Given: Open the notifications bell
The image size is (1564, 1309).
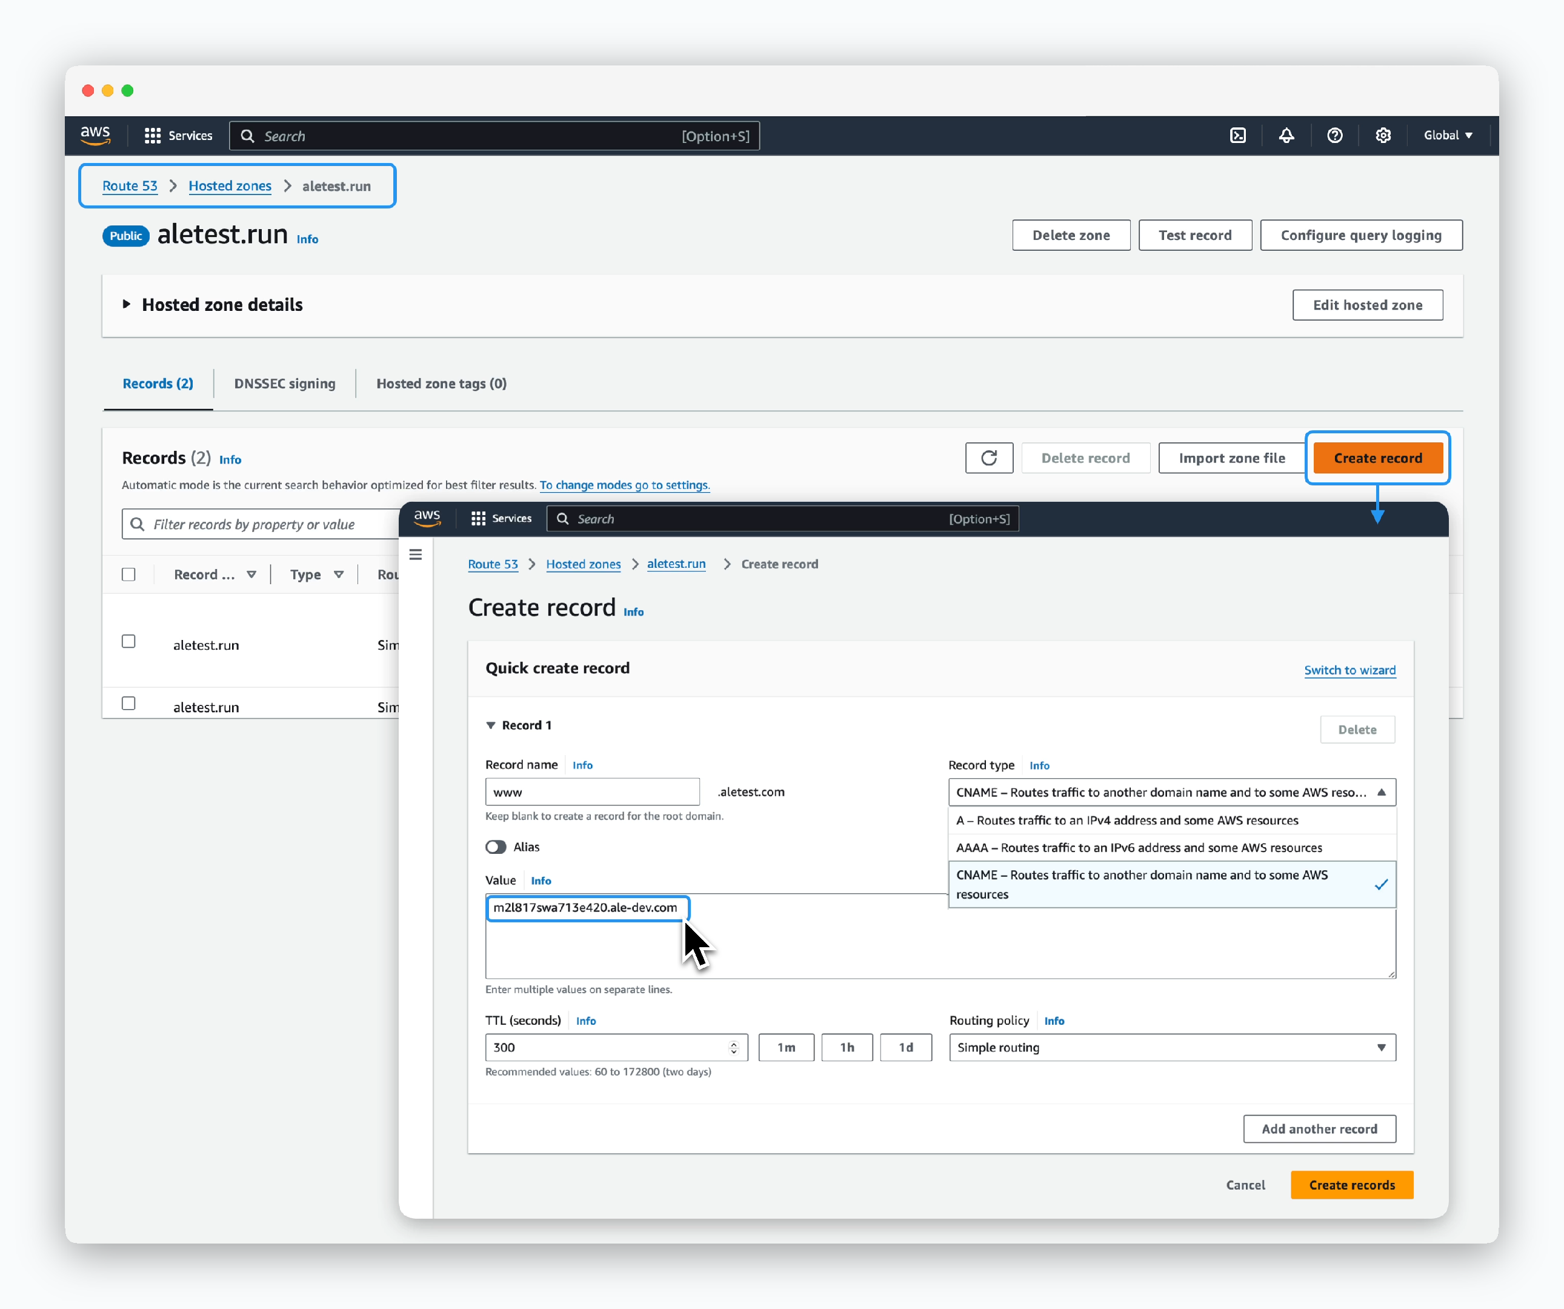Looking at the screenshot, I should (1286, 136).
